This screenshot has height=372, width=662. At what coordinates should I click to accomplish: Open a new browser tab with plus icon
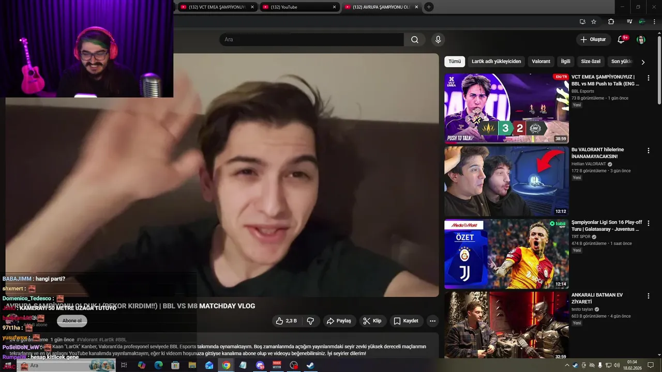coord(429,7)
